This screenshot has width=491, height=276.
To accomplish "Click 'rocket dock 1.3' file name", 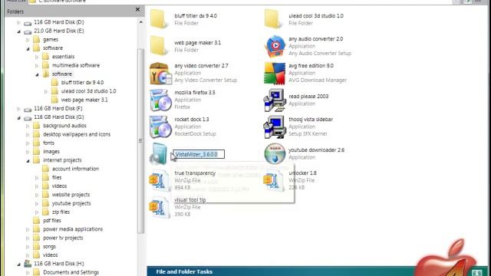I will (192, 120).
